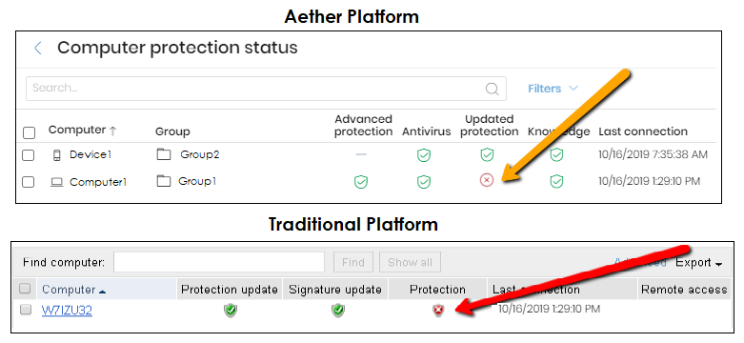
Task: Expand the Filters dropdown
Action: (x=553, y=89)
